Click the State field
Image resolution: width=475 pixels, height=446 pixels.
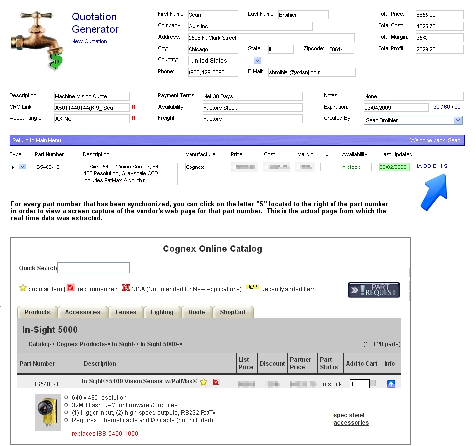(x=281, y=49)
